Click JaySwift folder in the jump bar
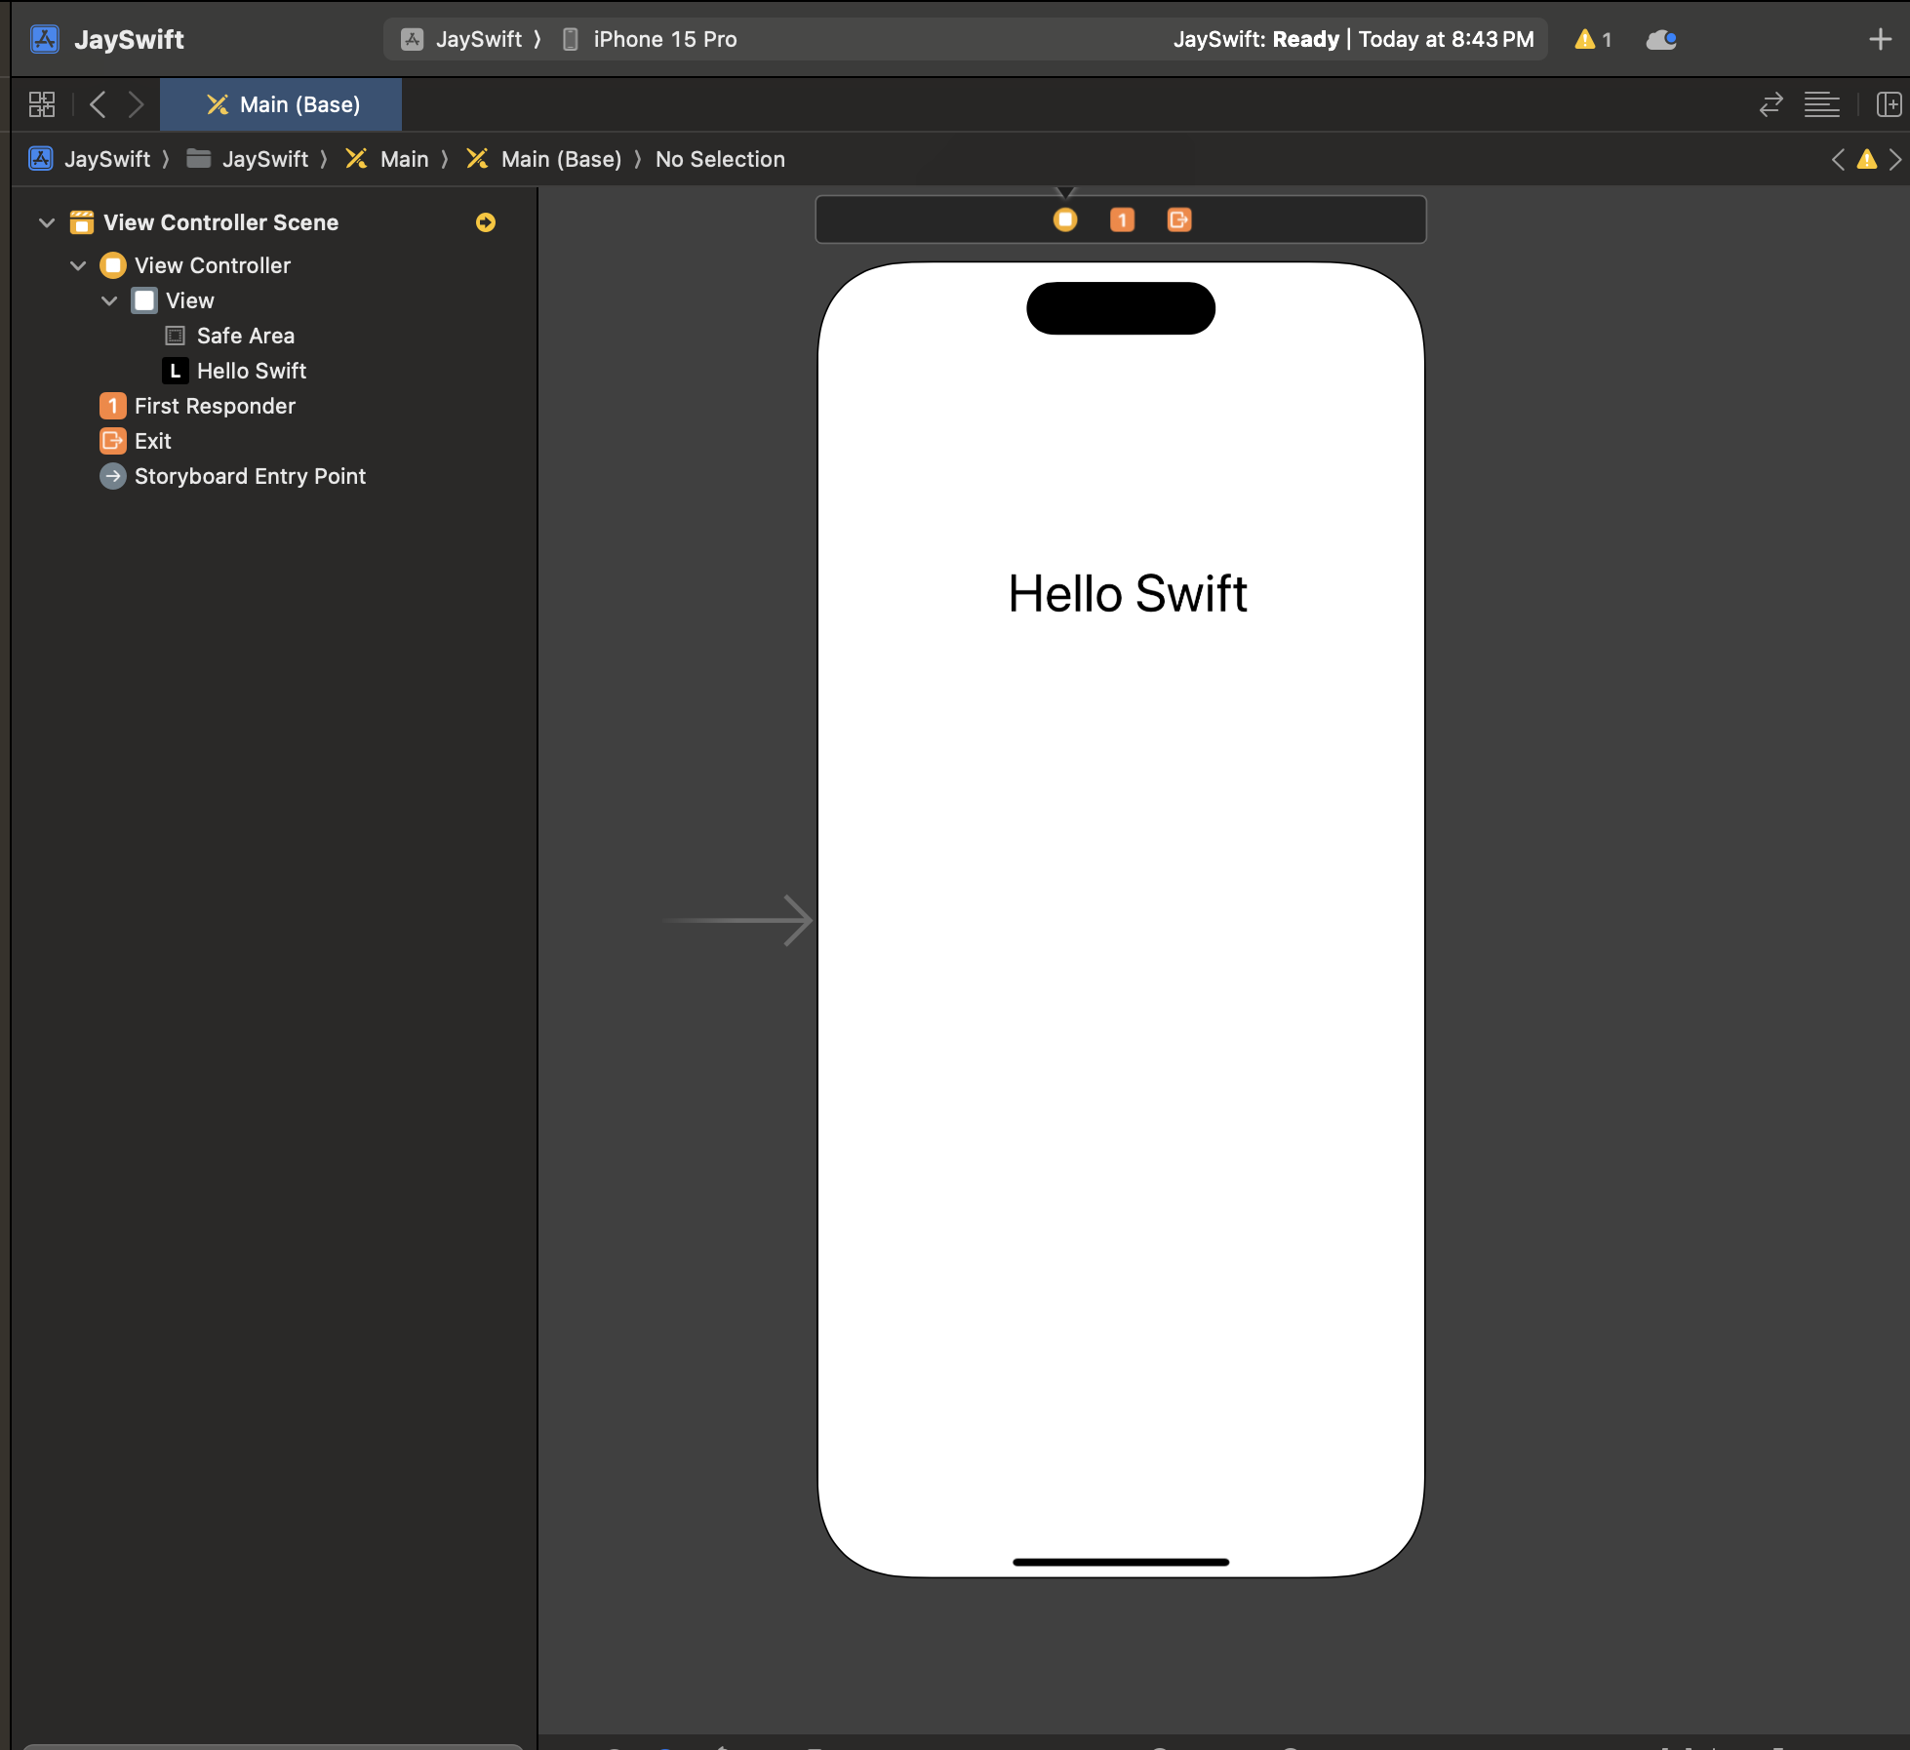The image size is (1910, 1750). pyautogui.click(x=248, y=159)
